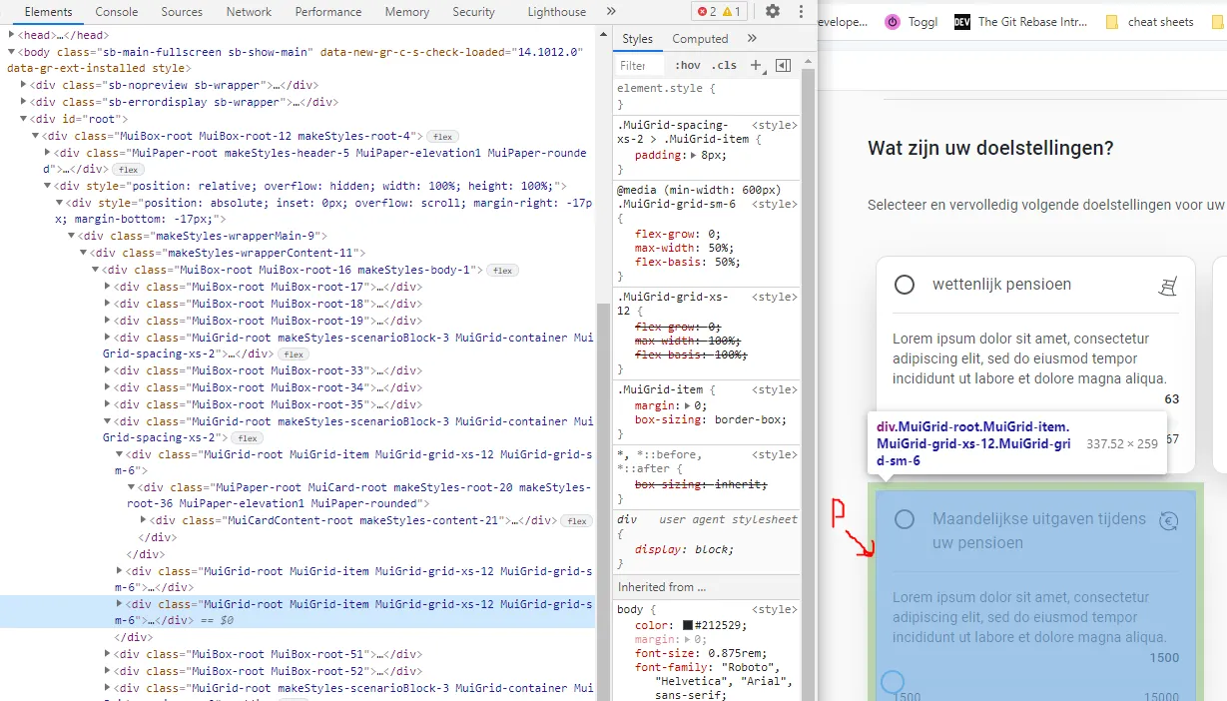Show more Styles pane tabs chevron

click(x=752, y=39)
